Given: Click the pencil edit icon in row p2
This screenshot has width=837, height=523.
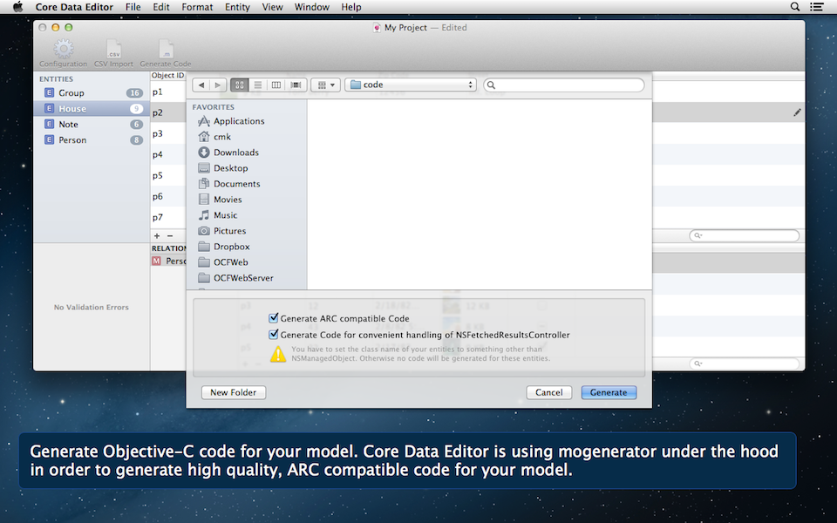Looking at the screenshot, I should point(797,112).
